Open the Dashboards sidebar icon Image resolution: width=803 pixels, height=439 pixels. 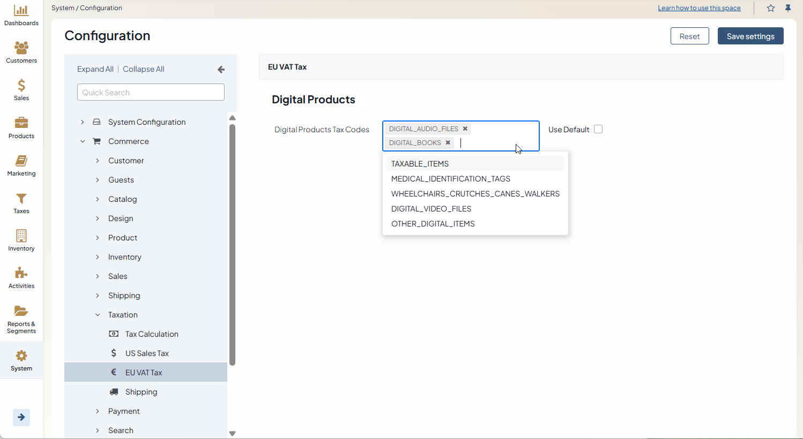[21, 15]
